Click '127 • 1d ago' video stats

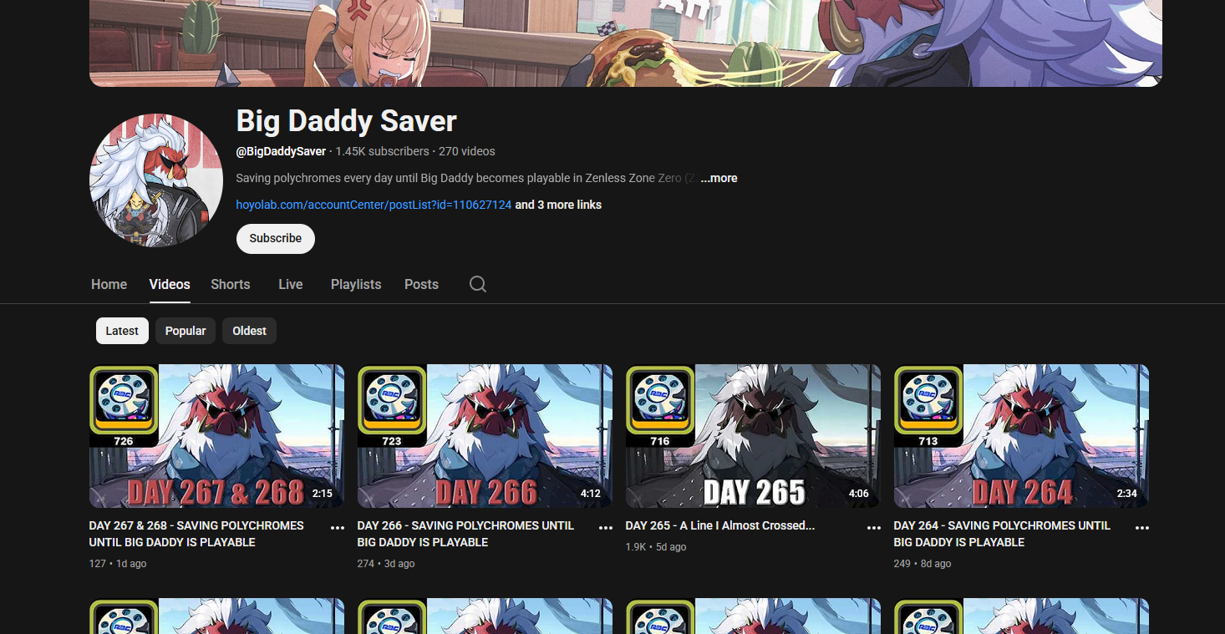pyautogui.click(x=118, y=564)
